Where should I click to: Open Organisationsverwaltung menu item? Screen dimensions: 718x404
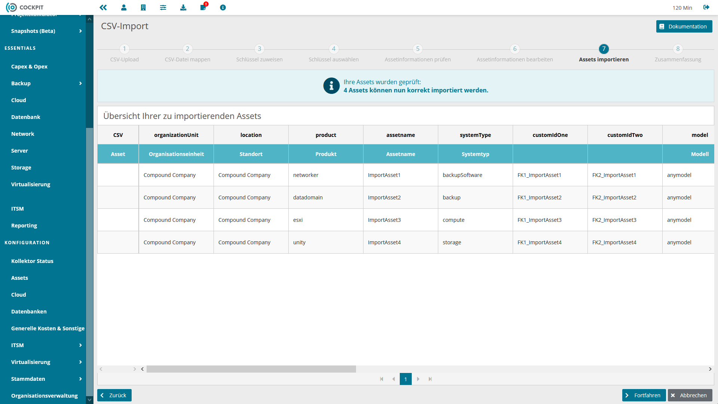(44, 396)
